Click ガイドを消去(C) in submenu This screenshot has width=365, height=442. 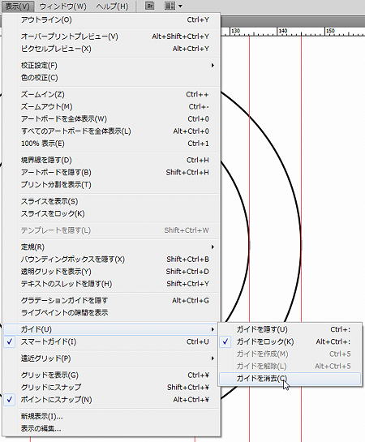click(290, 379)
